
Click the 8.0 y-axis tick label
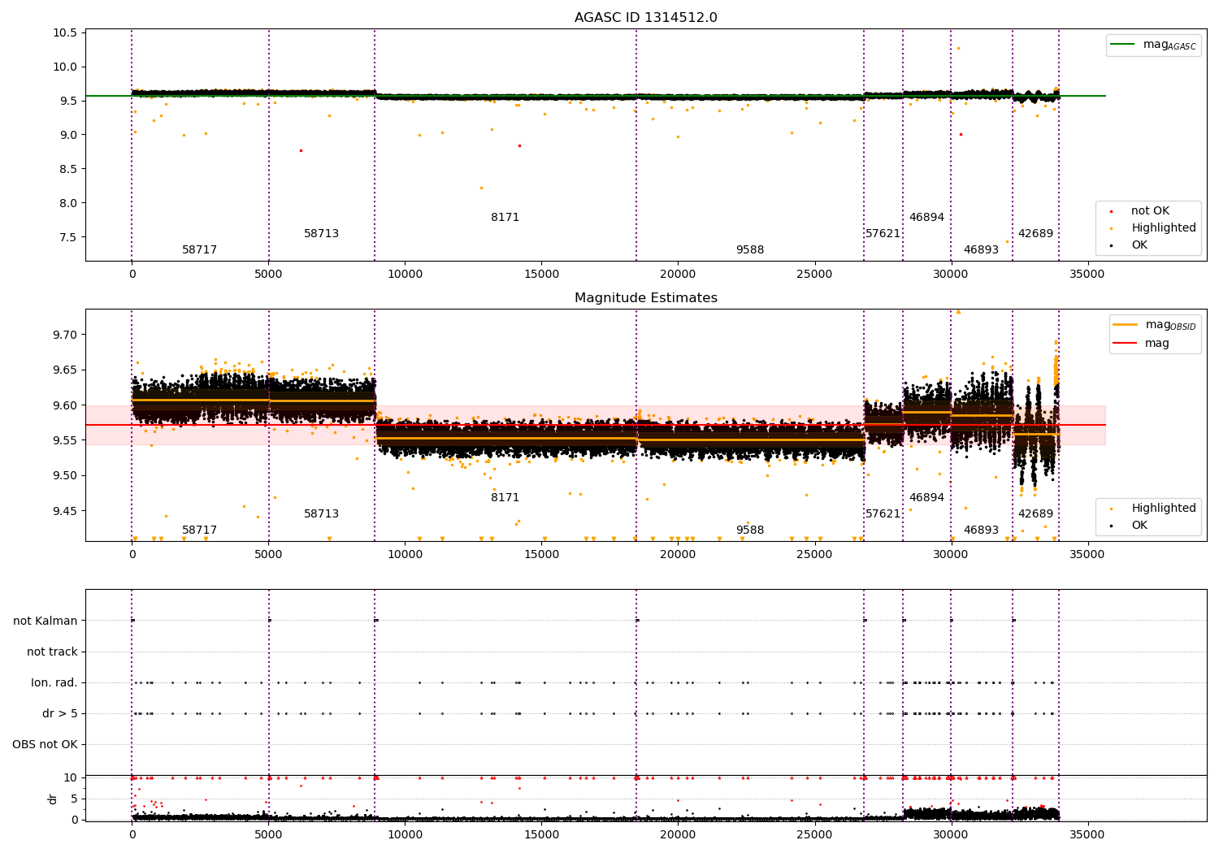(68, 203)
